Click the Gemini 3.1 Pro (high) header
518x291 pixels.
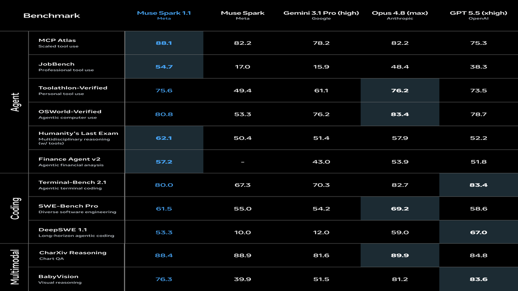click(x=321, y=13)
